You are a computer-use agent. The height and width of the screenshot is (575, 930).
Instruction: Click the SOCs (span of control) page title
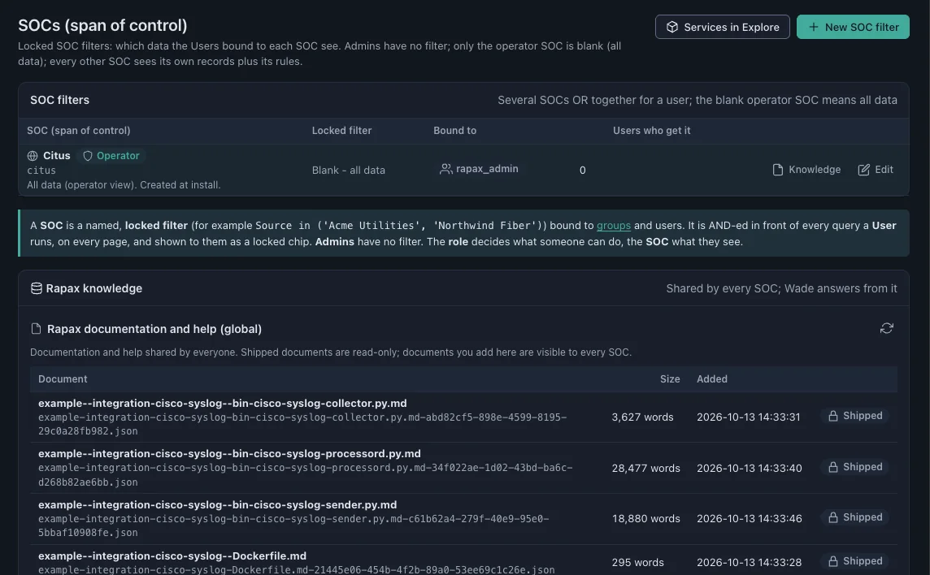point(102,25)
